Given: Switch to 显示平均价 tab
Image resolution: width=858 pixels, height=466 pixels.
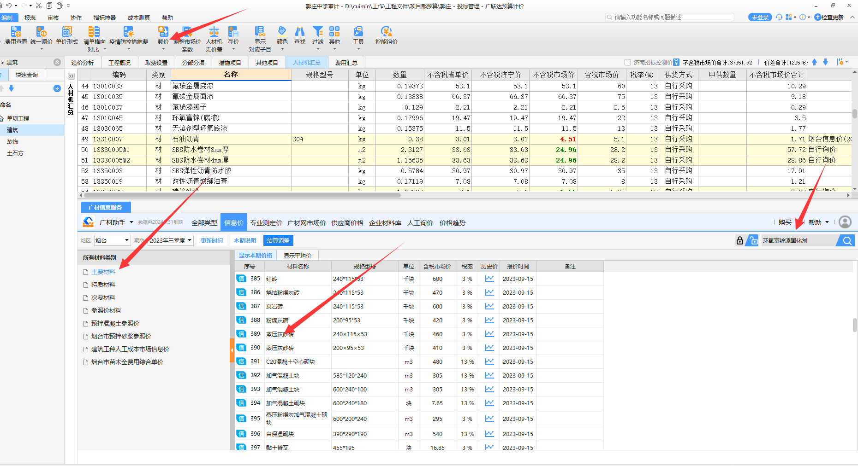Looking at the screenshot, I should [x=298, y=256].
